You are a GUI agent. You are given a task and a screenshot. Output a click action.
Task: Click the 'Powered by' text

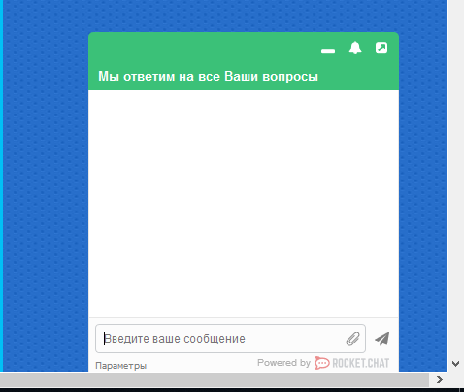pos(283,363)
